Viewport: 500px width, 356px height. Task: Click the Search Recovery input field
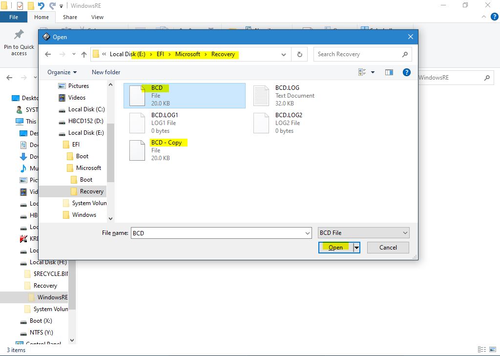click(x=358, y=54)
